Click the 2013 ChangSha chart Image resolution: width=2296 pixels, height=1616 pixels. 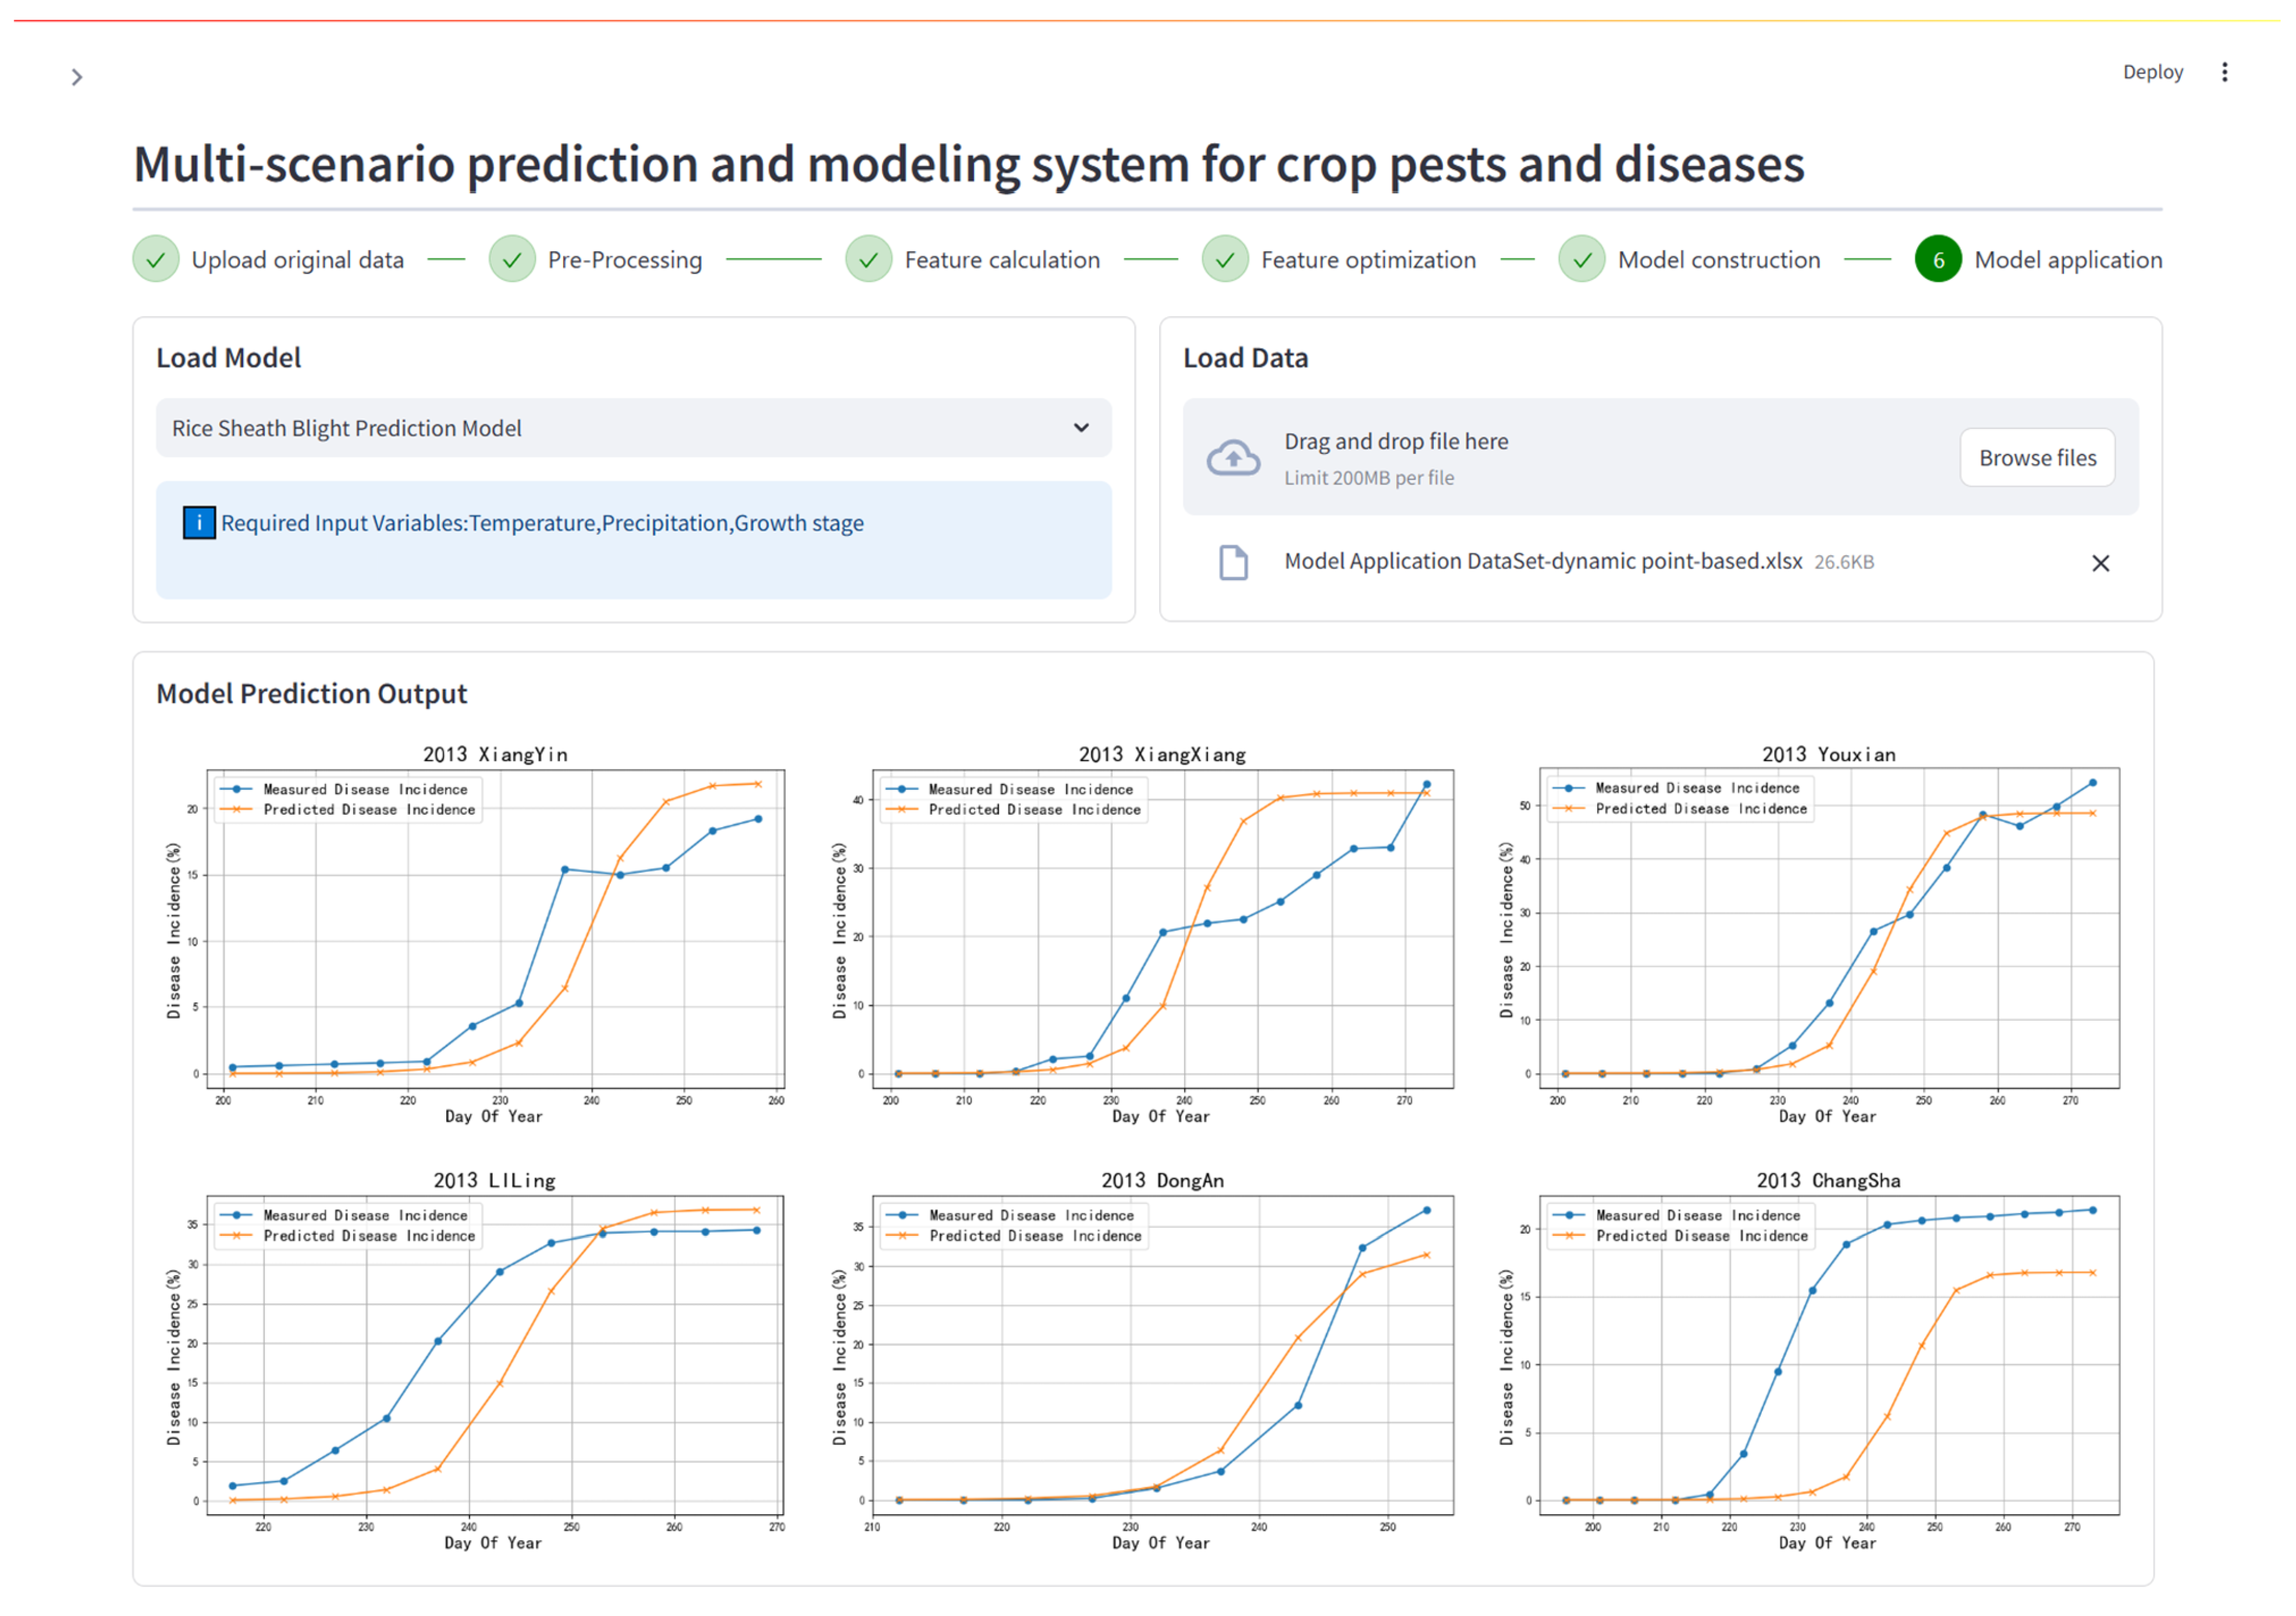pyautogui.click(x=1828, y=1356)
